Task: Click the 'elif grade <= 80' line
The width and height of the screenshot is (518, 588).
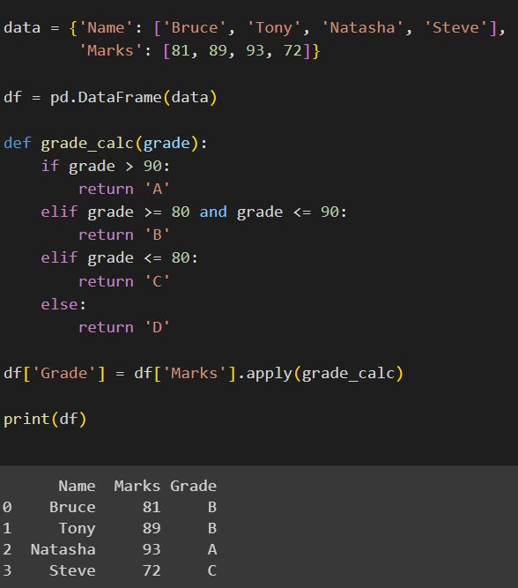Action: pyautogui.click(x=119, y=258)
